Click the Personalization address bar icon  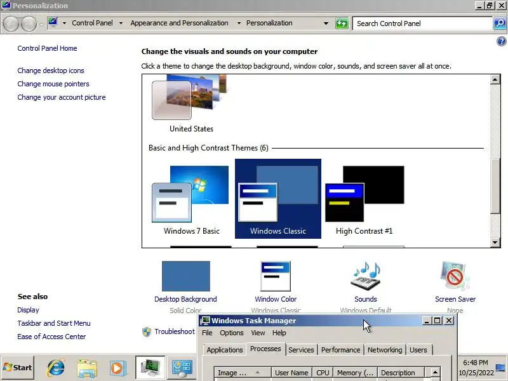coord(53,23)
